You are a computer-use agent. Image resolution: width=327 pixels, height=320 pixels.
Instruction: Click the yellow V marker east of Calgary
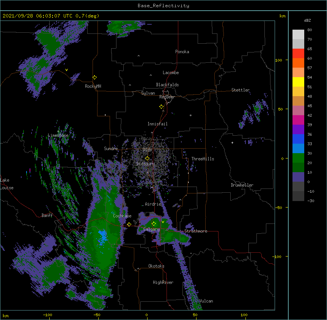point(163,222)
